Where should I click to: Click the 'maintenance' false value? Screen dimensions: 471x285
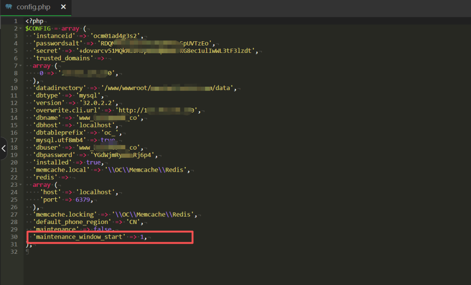click(103, 229)
